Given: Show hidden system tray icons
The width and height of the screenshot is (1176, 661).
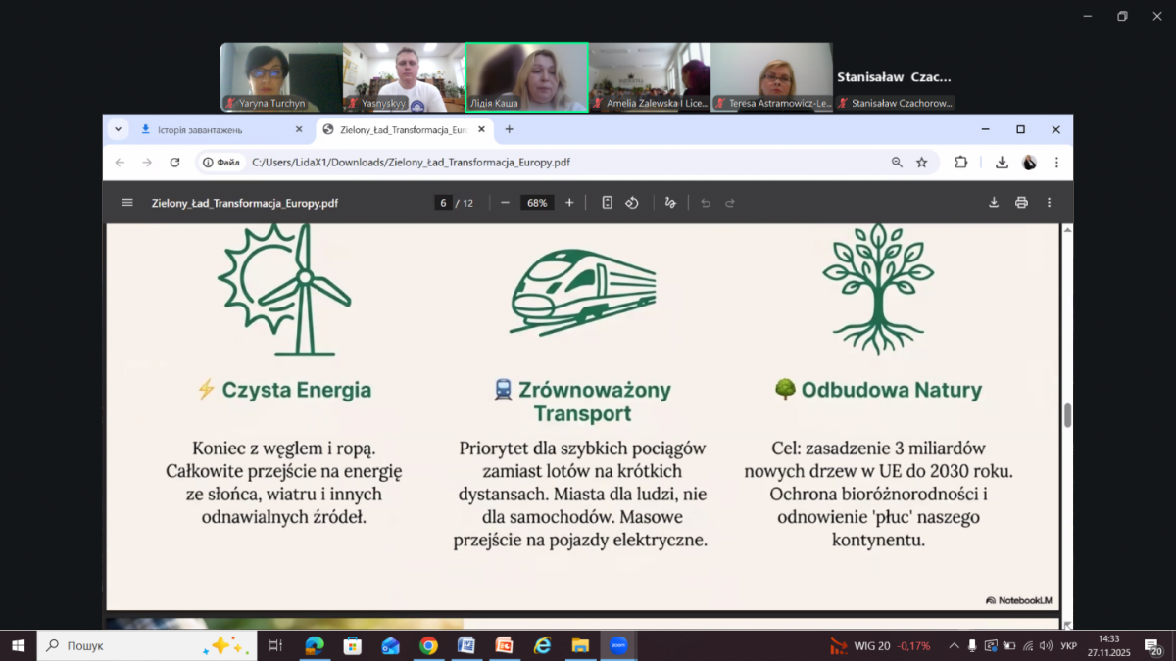Looking at the screenshot, I should 954,646.
